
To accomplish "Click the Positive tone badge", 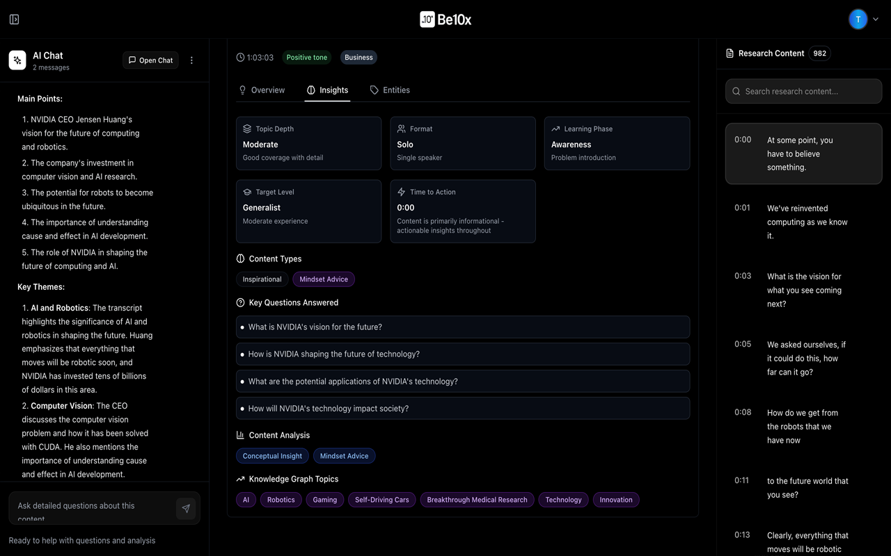I will (307, 58).
